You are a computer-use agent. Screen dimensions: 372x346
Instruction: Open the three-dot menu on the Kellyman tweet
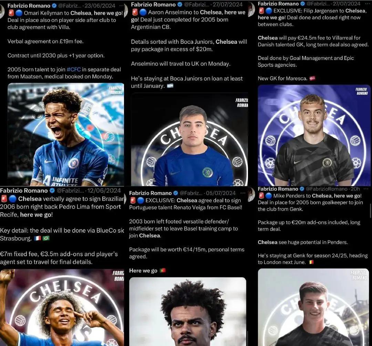(122, 6)
